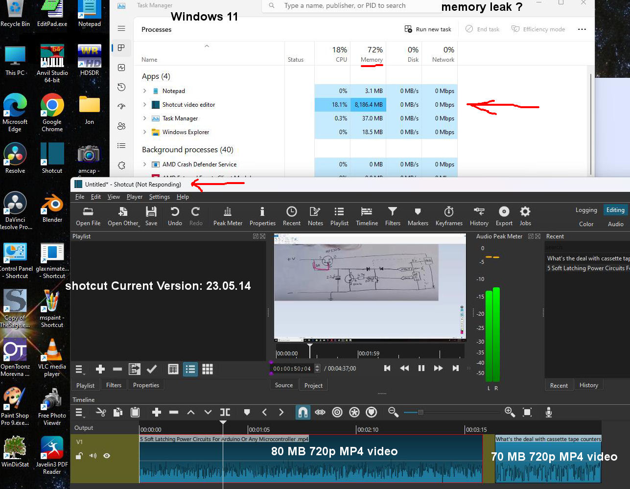Open the Player menu in Shotcut
The height and width of the screenshot is (489, 630).
click(x=135, y=197)
